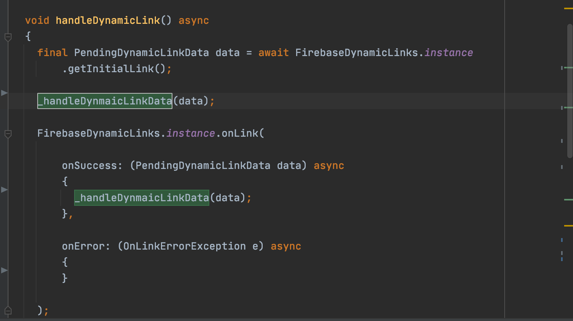Click gutter arrow beside first _handleDynmaicLinkData call
Screen dimensions: 573x321
[x=4, y=93]
